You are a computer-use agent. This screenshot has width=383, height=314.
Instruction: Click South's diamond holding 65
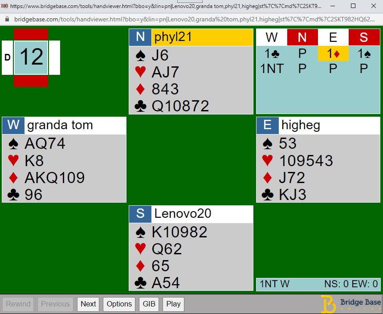(160, 266)
